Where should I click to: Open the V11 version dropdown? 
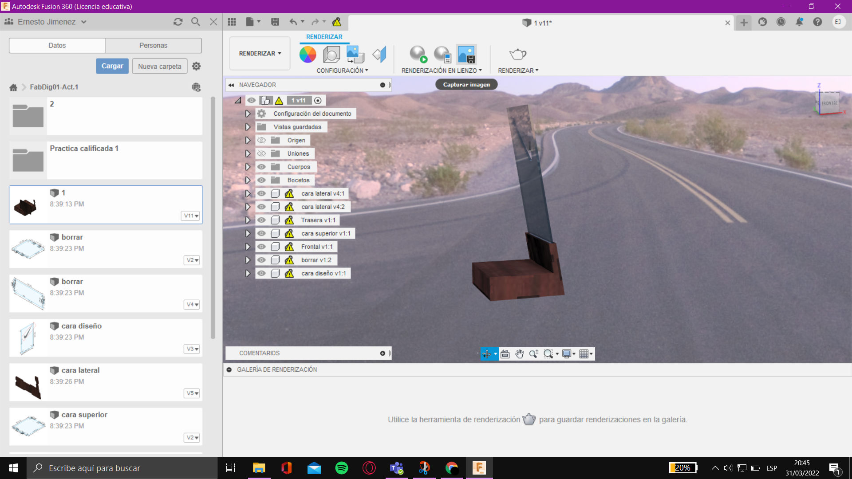[x=191, y=216]
